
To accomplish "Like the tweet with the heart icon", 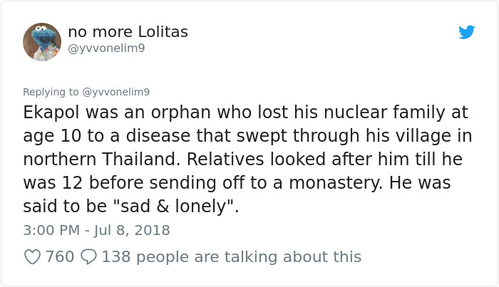I will (x=33, y=256).
